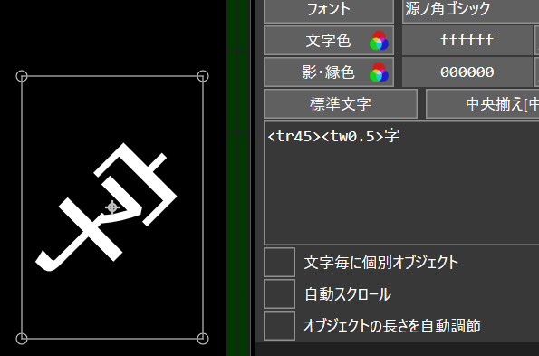Click inside the <tr45><tw0.5>字 text box
This screenshot has width=539, height=356.
point(401,183)
